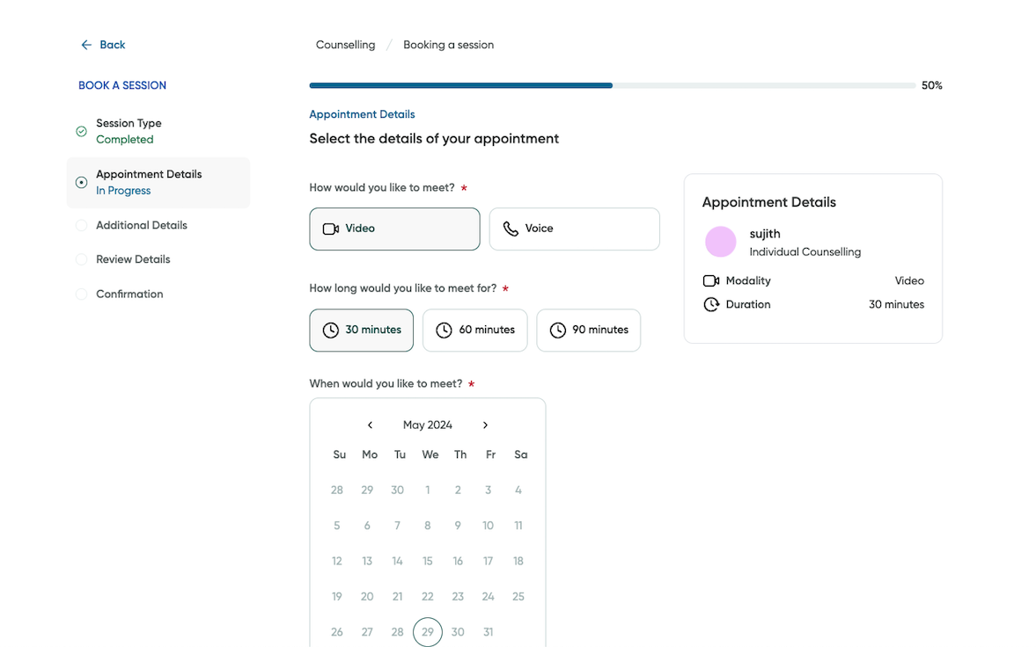This screenshot has height=647, width=1036.
Task: Open Review Details step in sidebar
Action: [133, 259]
